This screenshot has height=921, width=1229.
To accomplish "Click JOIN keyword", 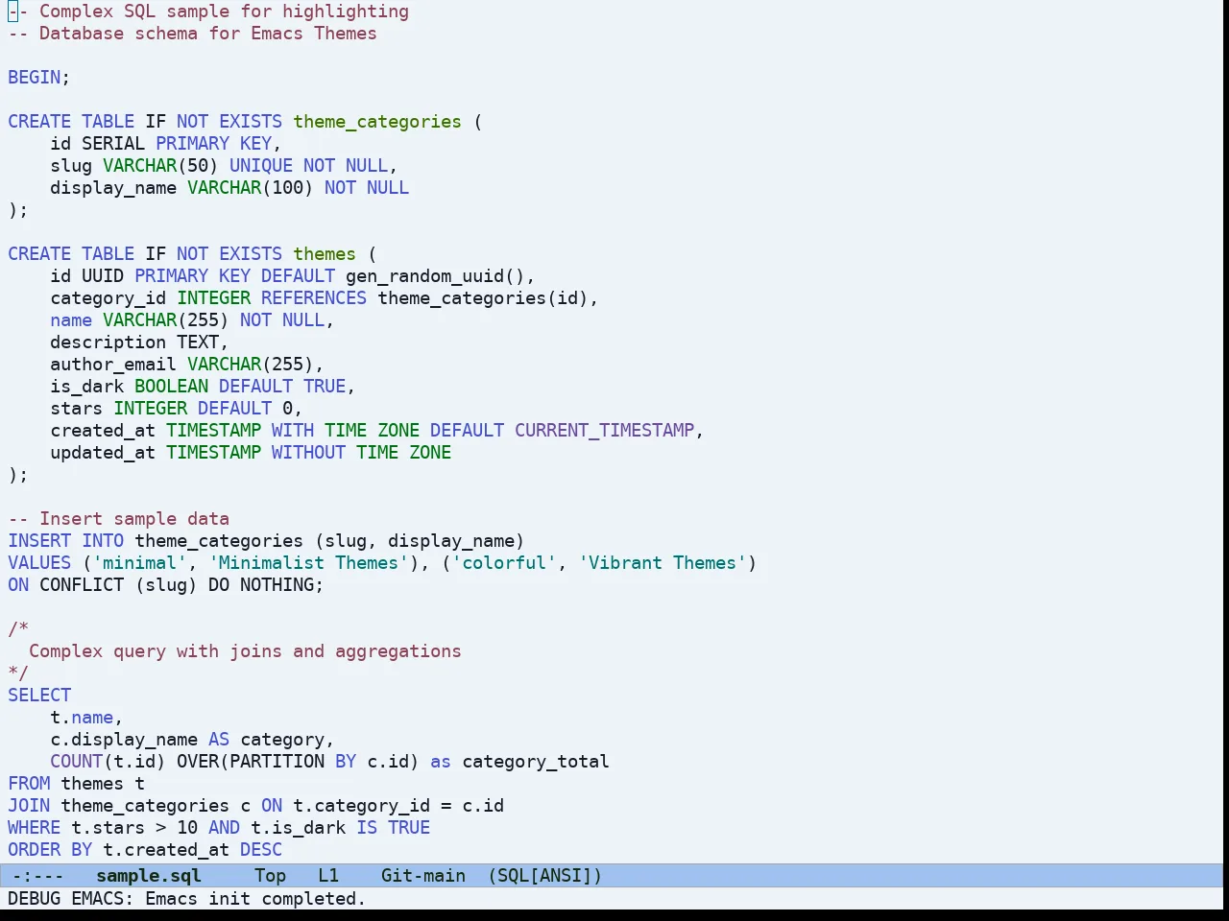I will click(x=29, y=805).
